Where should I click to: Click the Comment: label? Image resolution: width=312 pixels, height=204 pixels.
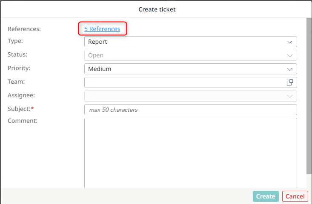(23, 121)
